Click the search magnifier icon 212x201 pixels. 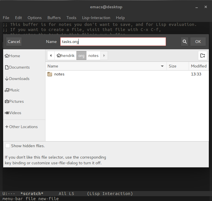184,42
